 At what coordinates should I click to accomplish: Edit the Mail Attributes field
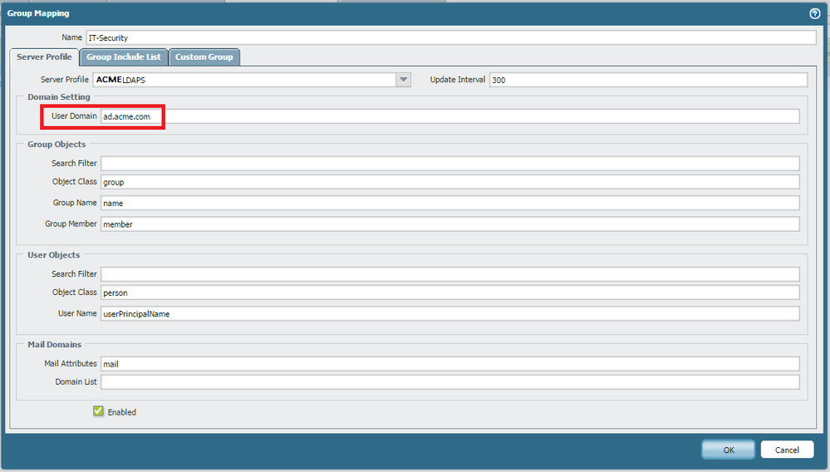[450, 364]
